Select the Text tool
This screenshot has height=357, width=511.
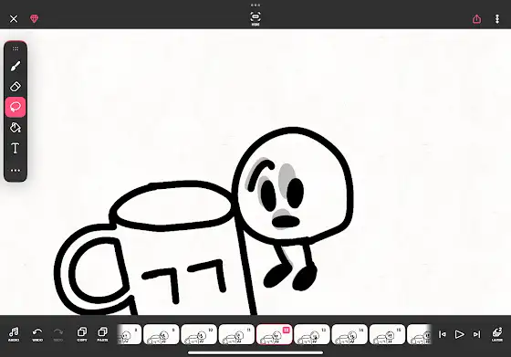click(16, 148)
